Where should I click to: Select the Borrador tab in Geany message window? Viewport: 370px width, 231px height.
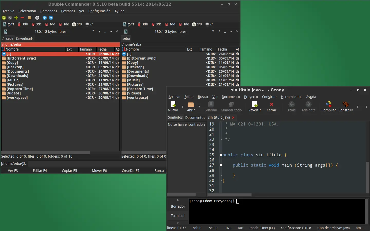coord(178,206)
